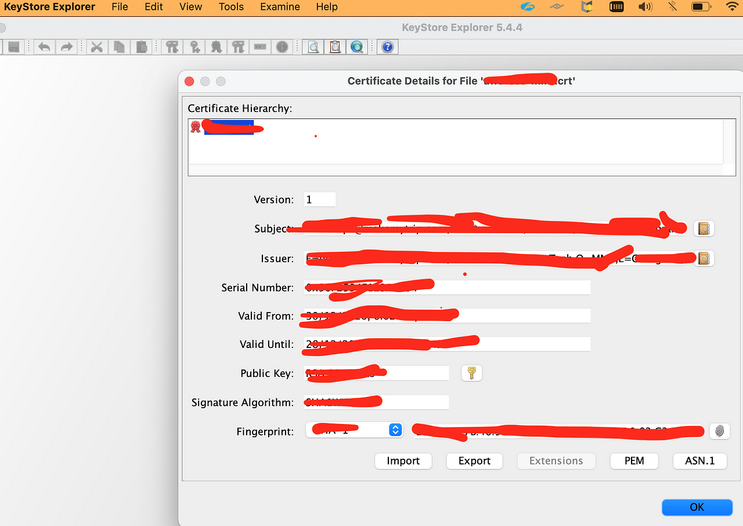Click the Undo arrow in toolbar

click(45, 47)
